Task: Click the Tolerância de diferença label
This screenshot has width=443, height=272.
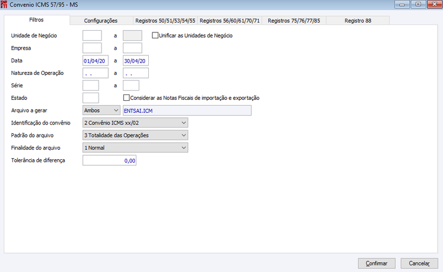Action: tap(38, 160)
